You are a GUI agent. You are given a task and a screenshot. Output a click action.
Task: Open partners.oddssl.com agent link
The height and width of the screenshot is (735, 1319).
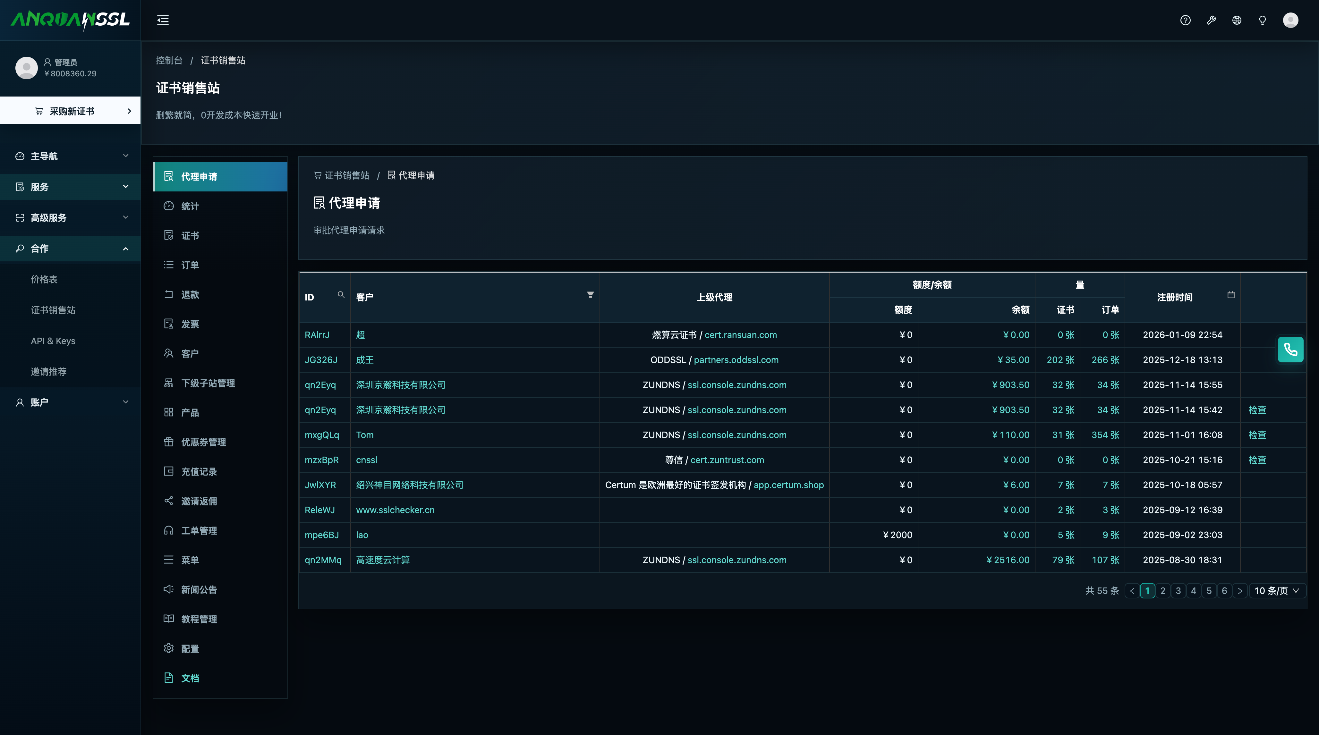736,360
